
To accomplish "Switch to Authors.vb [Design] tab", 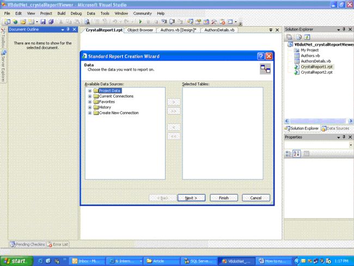I will coord(178,30).
